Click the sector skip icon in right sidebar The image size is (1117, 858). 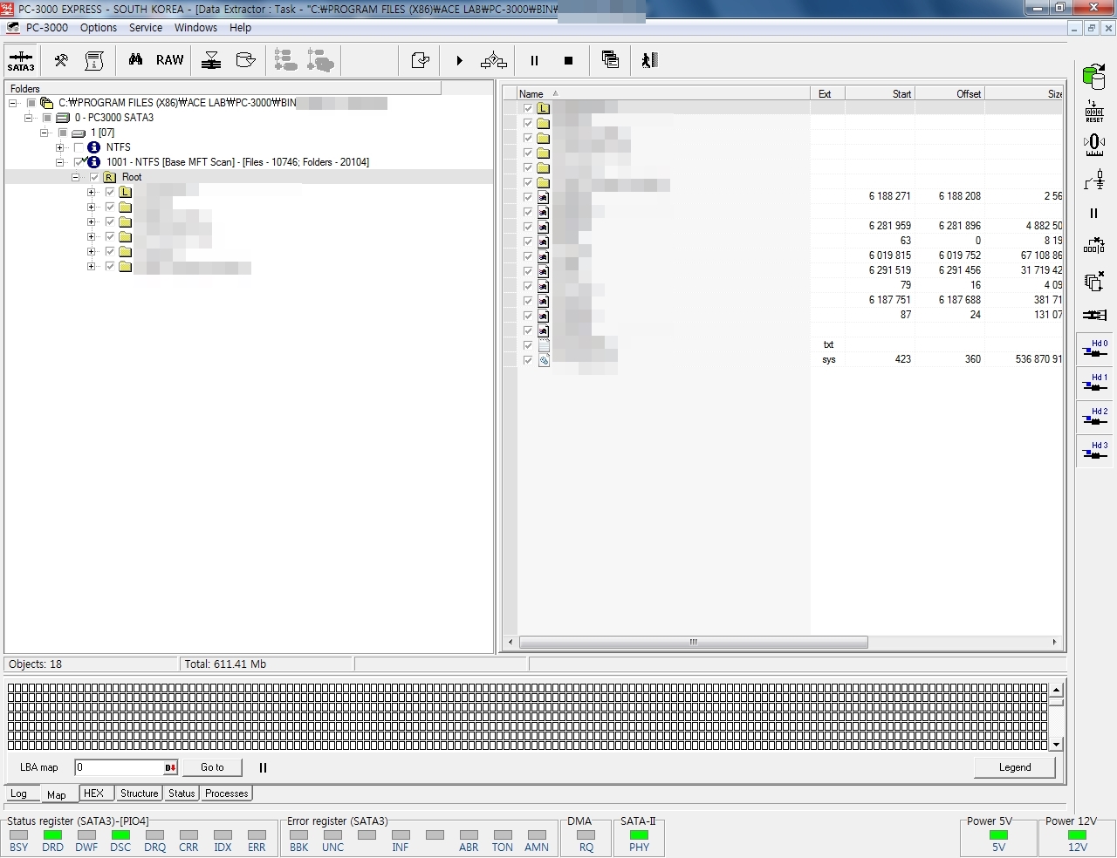[x=1094, y=246]
